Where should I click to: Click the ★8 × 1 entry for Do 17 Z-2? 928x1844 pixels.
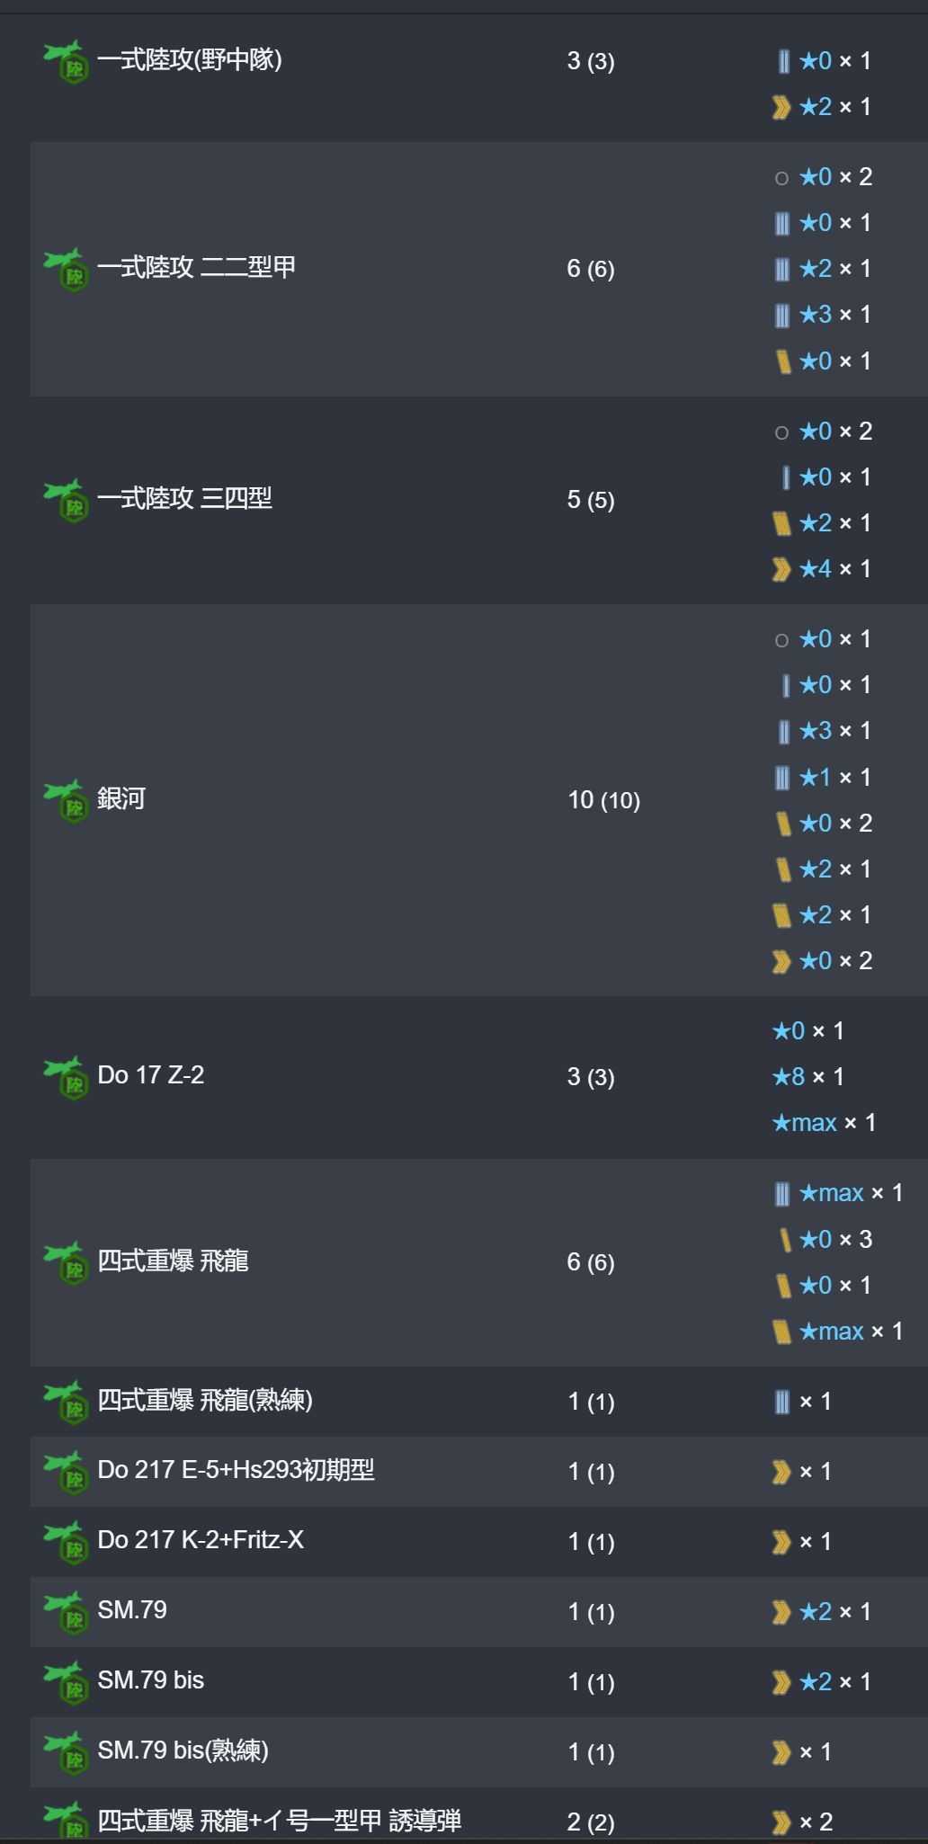pyautogui.click(x=808, y=1076)
